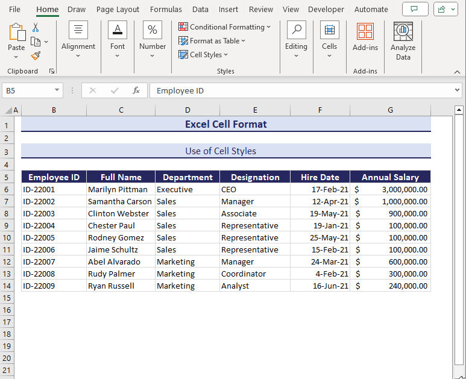Click the vertical scrollbar up arrow
Screen dimensions: 466x379
(459, 110)
